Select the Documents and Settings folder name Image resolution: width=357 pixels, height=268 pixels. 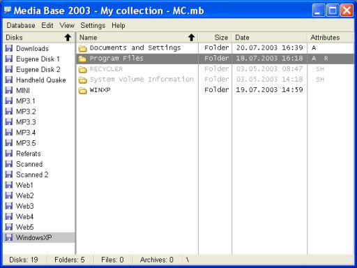[x=135, y=48]
